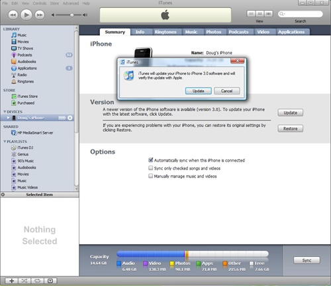Open the Movies library icon

[x=14, y=42]
